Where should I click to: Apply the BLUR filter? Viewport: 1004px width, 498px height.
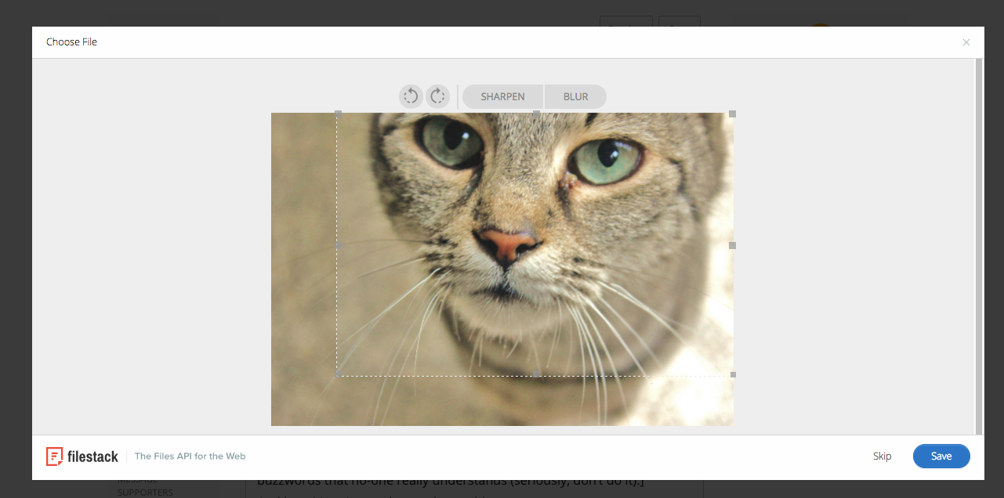pyautogui.click(x=575, y=96)
